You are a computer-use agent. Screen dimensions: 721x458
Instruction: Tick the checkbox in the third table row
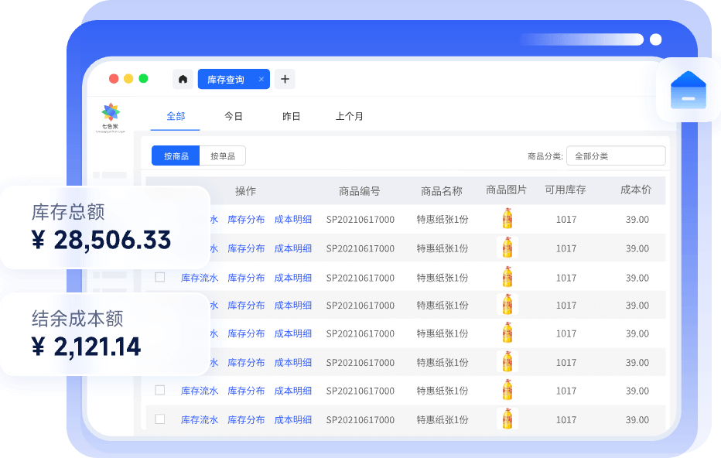tap(160, 277)
